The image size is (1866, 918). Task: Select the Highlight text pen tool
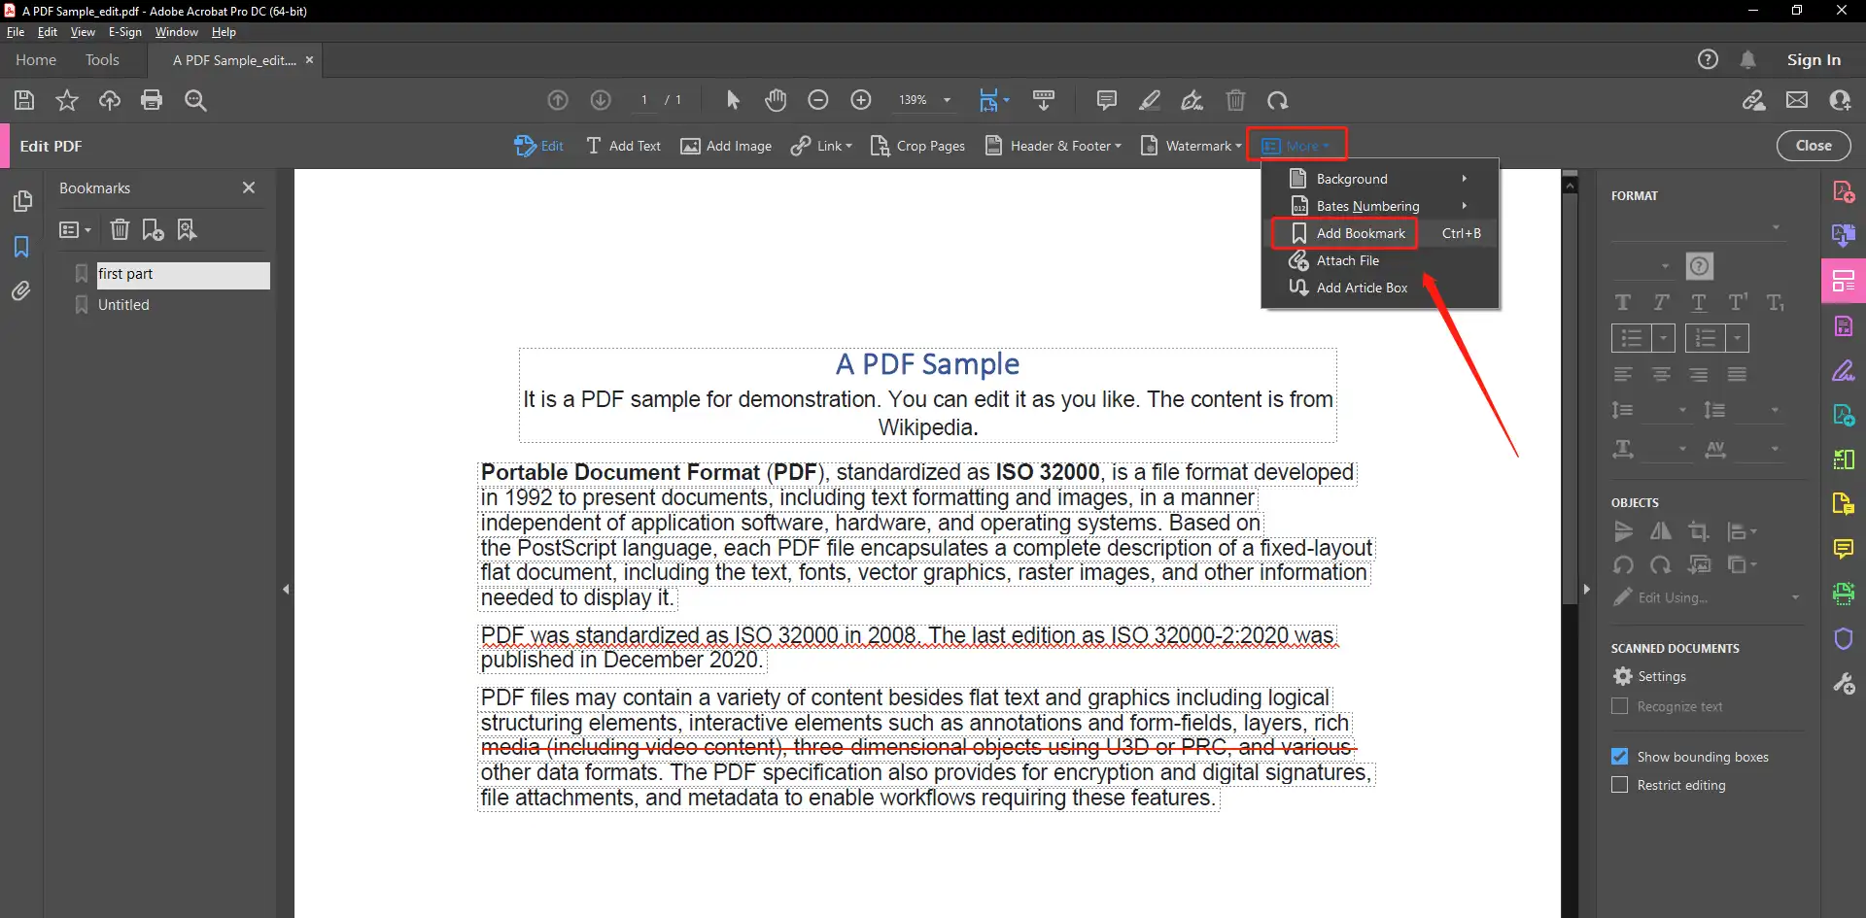pyautogui.click(x=1150, y=100)
